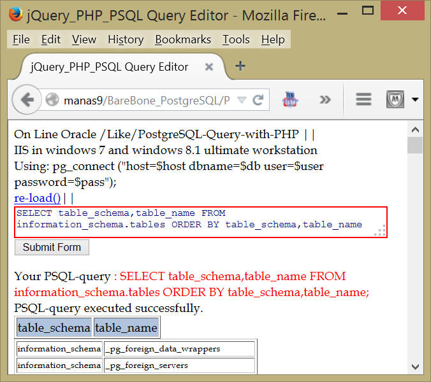Open the YouTube toolbar icon

click(290, 99)
